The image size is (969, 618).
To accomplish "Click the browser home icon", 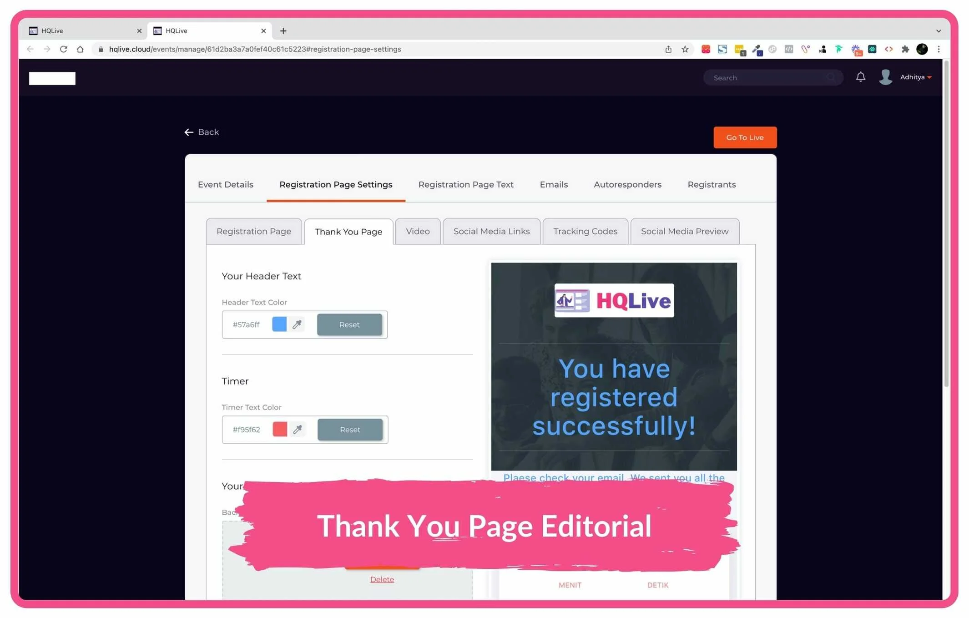I will (x=80, y=49).
